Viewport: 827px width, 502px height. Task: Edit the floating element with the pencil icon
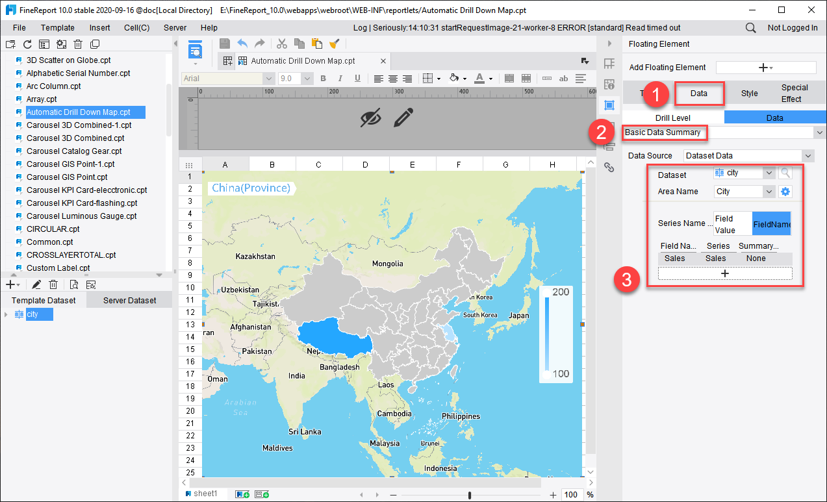403,118
